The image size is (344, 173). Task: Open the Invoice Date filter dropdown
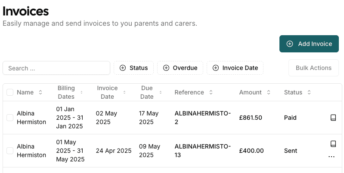(235, 68)
